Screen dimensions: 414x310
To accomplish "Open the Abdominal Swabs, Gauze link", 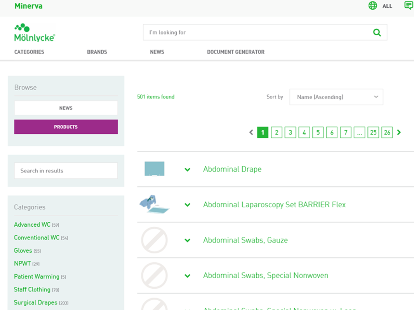I will pos(245,240).
